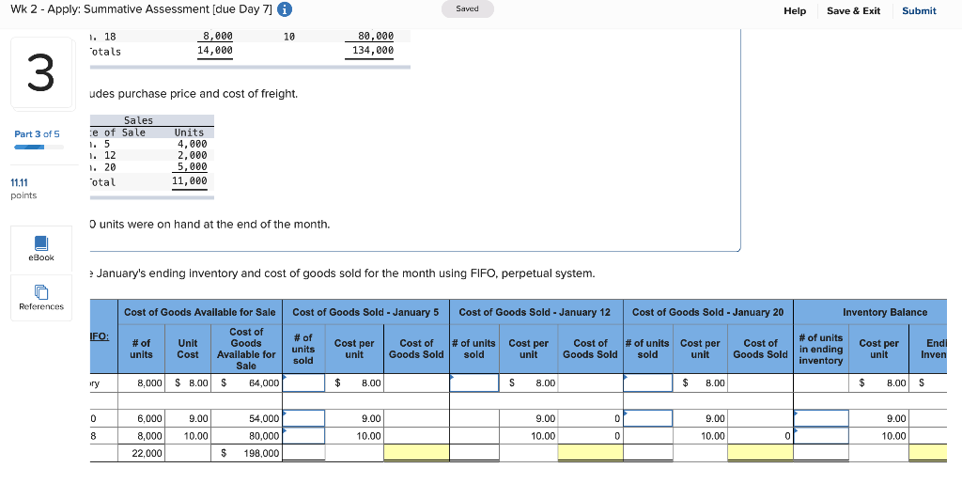Enter January 20 units sold at $8.00 row
This screenshot has width=962, height=499.
648,383
